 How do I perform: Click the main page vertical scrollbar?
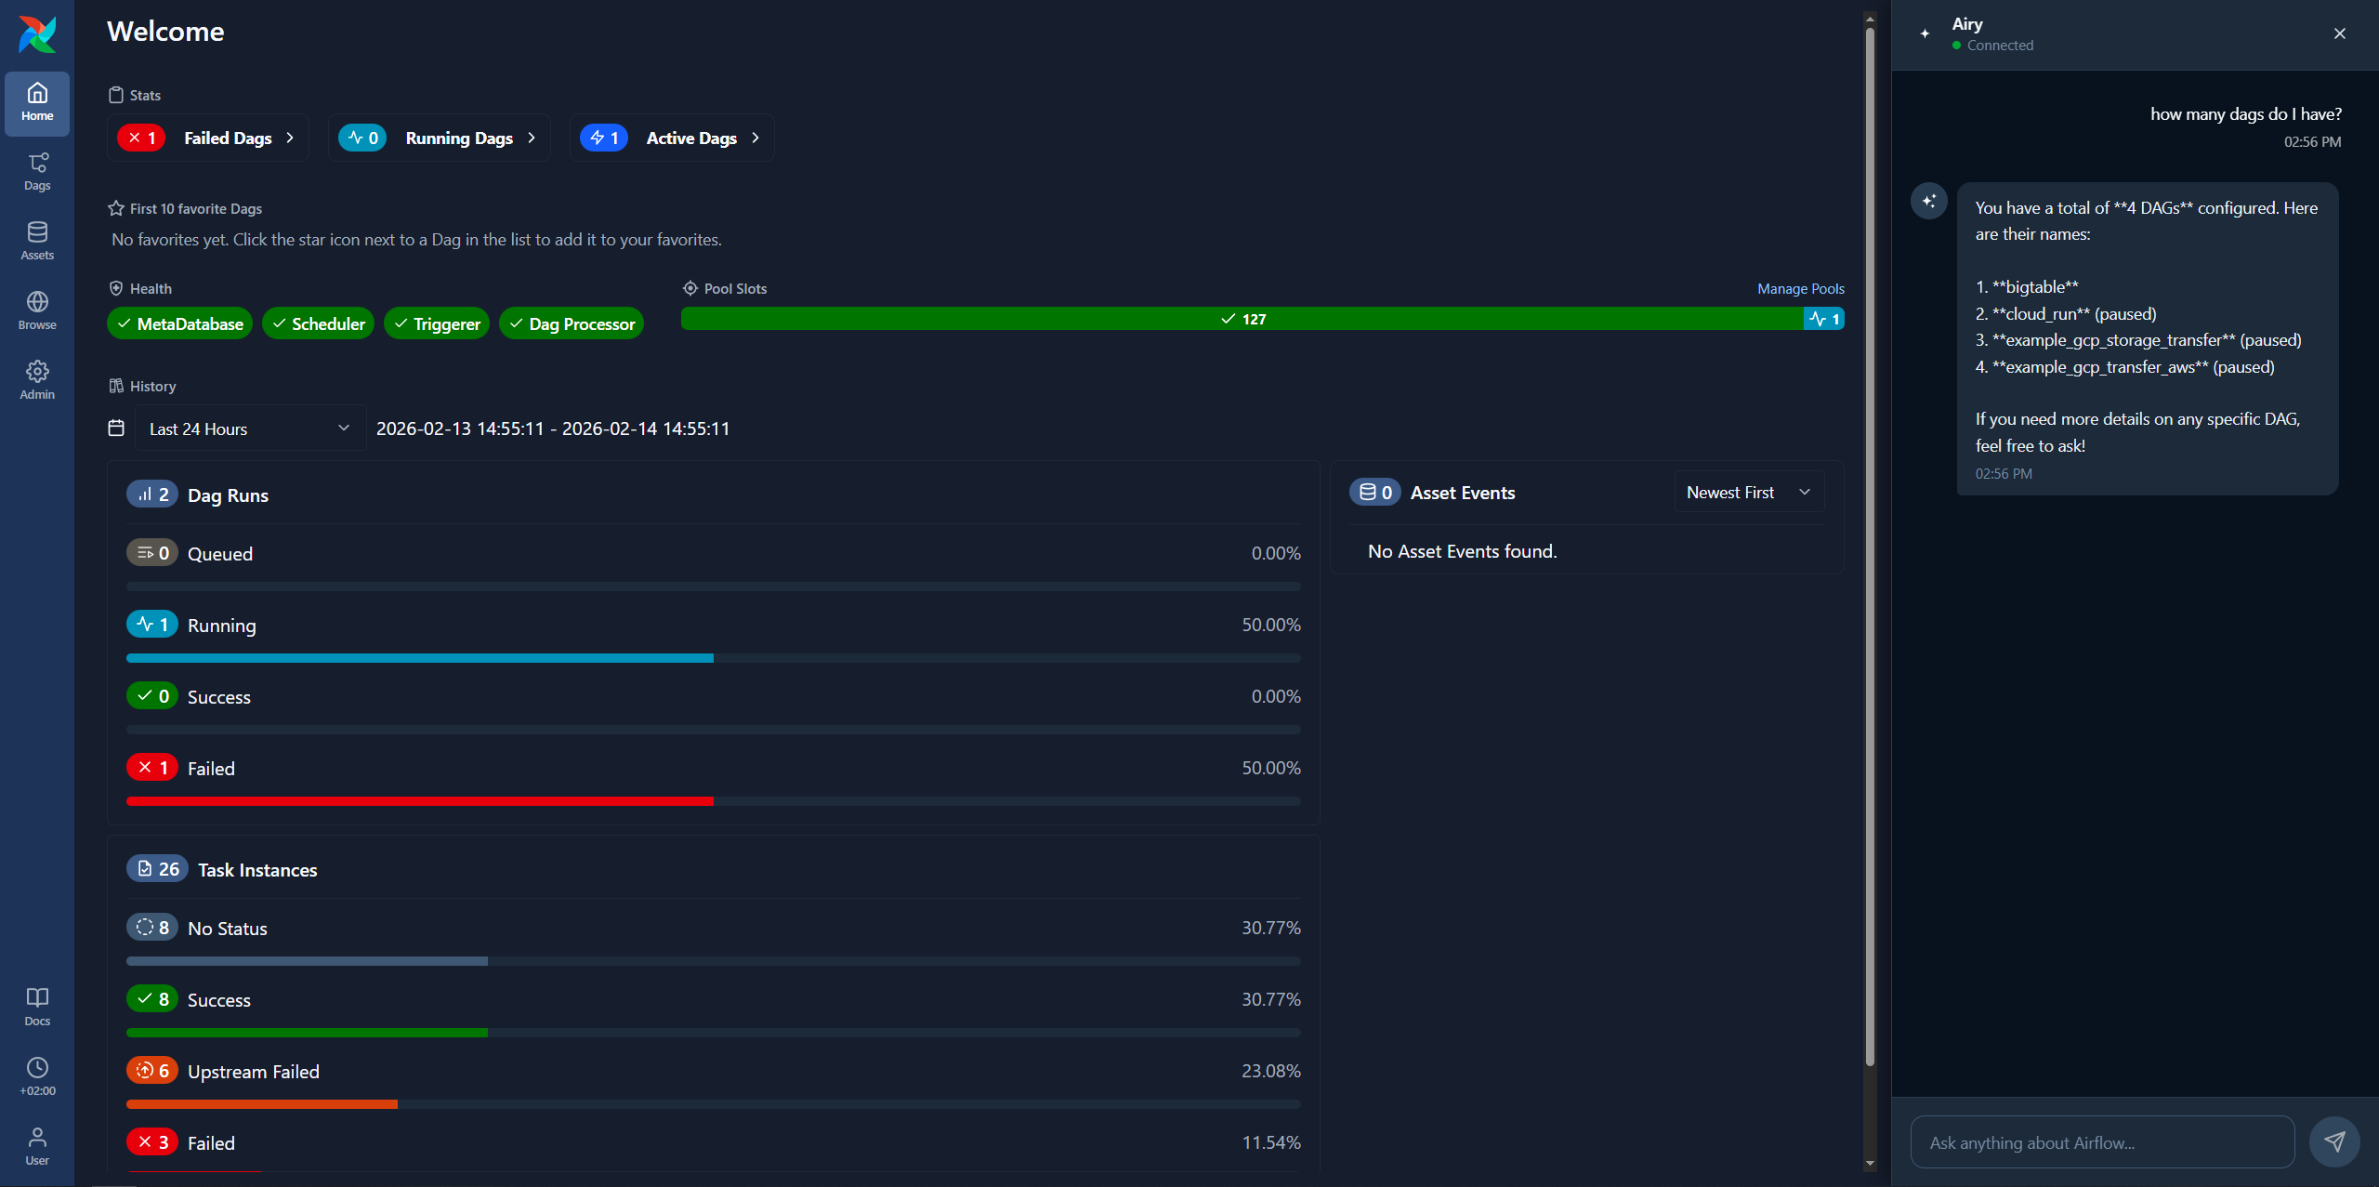coord(1870,548)
